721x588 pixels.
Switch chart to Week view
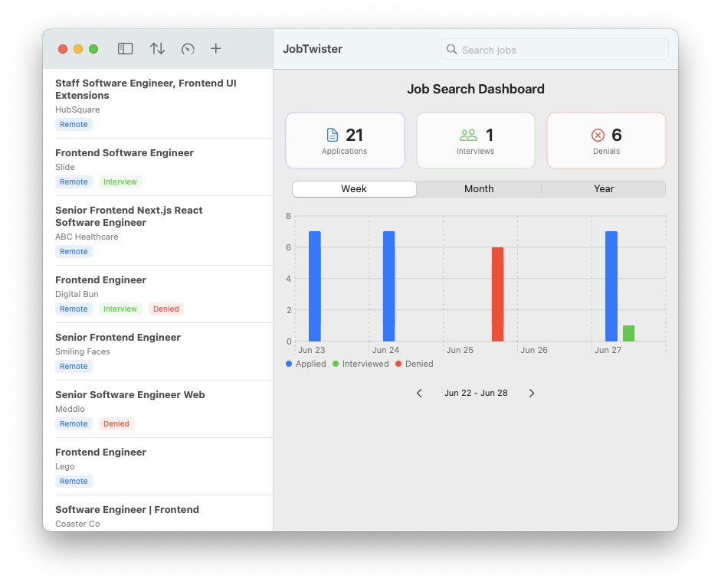coord(354,189)
